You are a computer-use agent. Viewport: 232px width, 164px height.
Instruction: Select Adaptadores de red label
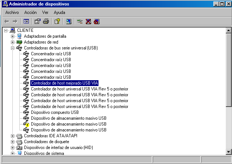pos(41,42)
